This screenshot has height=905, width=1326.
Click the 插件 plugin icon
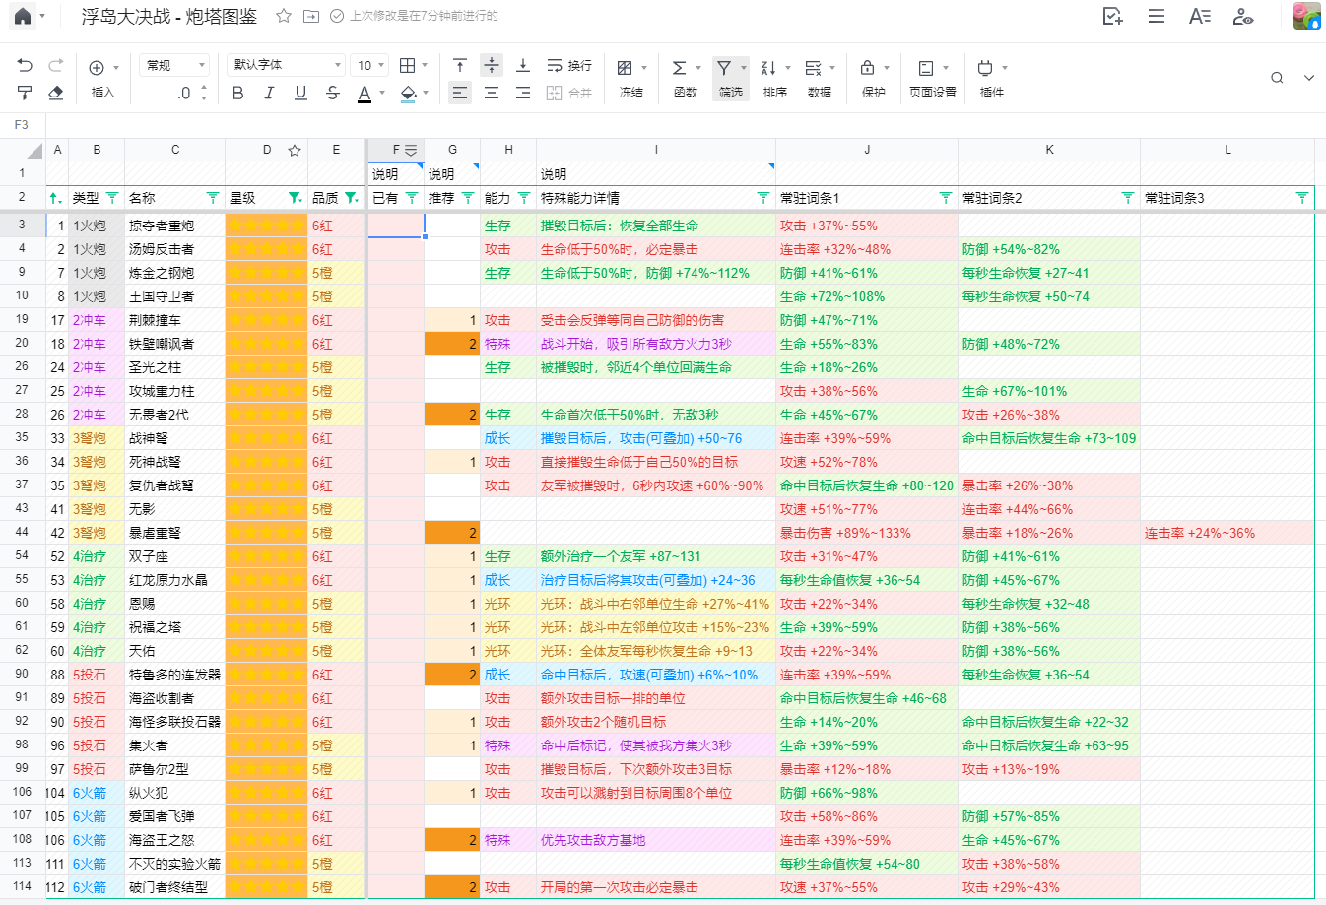tap(985, 68)
